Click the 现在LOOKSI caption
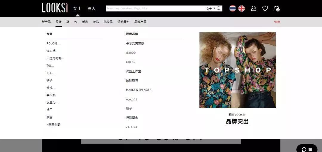The image size is (322, 152). click(x=237, y=115)
